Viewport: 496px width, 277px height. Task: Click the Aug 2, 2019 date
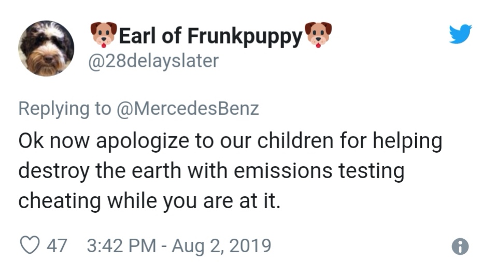click(221, 245)
